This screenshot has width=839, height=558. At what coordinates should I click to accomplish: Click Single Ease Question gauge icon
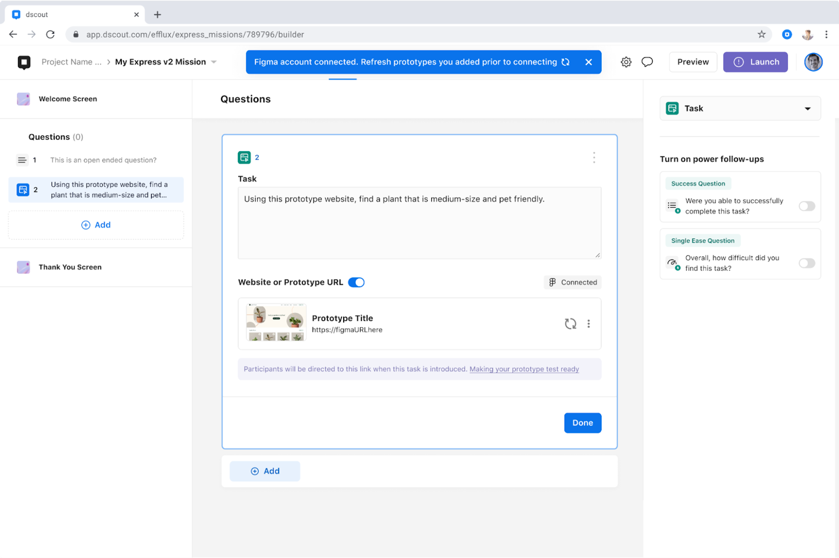pos(674,263)
